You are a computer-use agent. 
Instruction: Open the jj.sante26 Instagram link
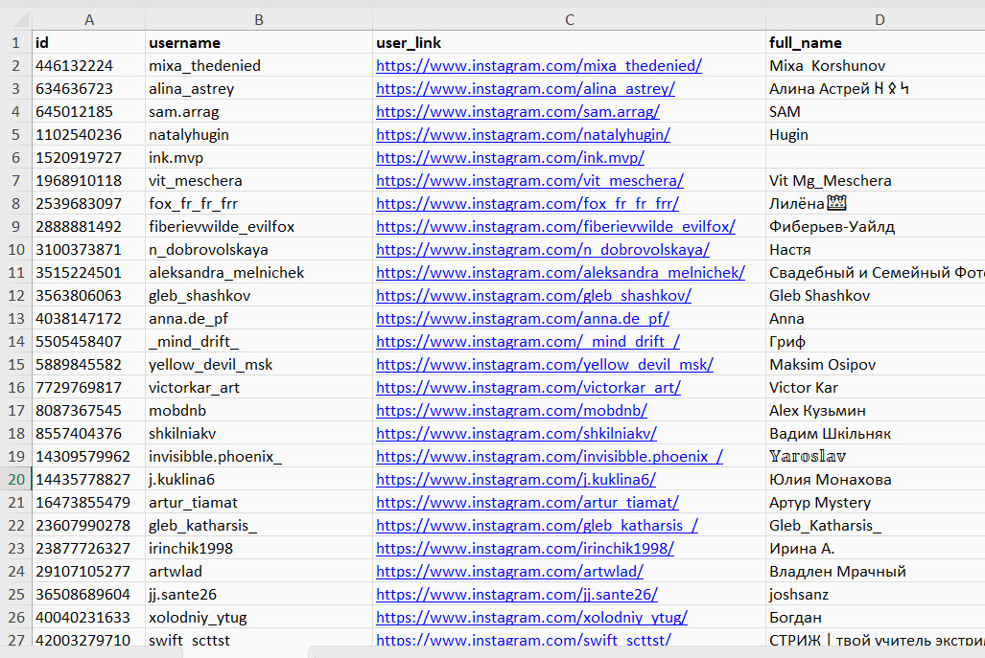click(x=517, y=595)
